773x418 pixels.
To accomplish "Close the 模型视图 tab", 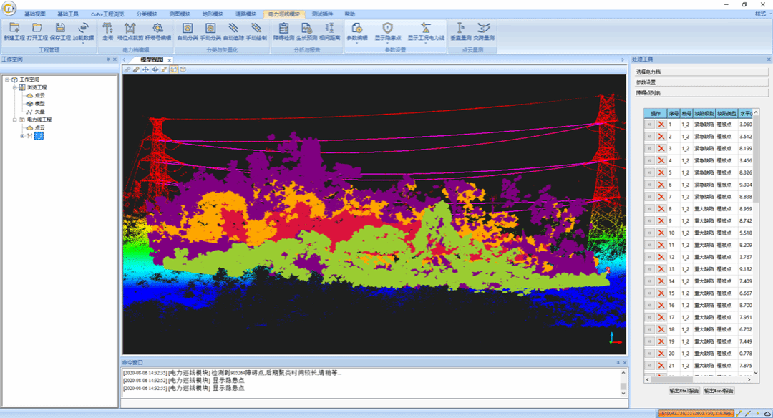I will (169, 60).
